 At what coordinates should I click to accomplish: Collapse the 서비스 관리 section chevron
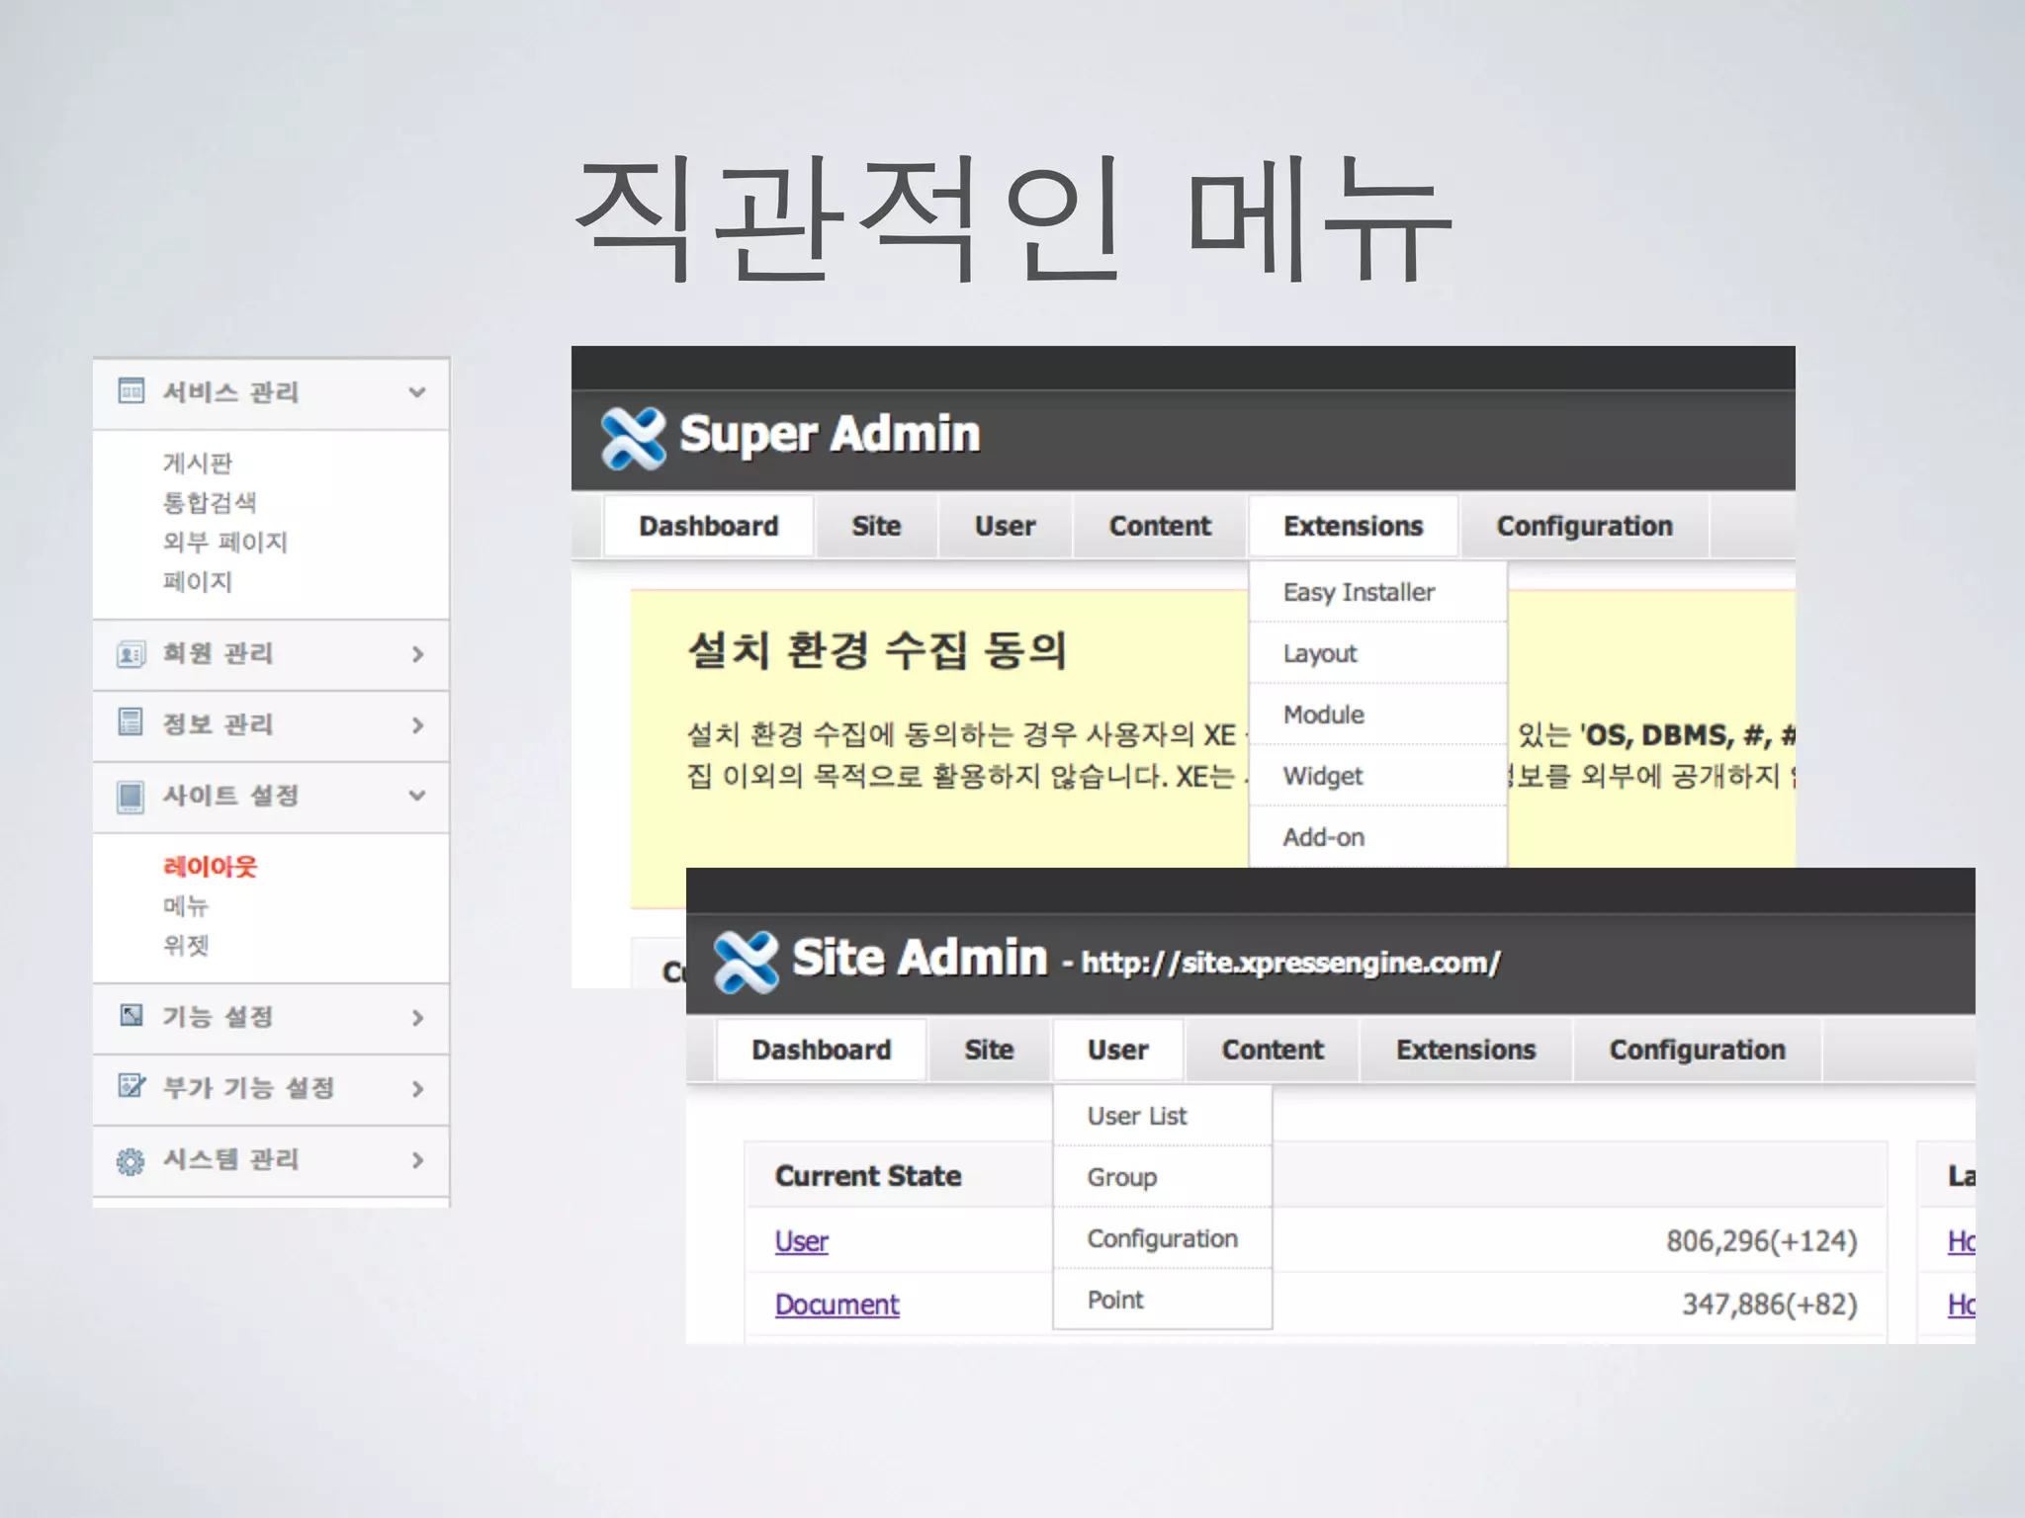(417, 392)
